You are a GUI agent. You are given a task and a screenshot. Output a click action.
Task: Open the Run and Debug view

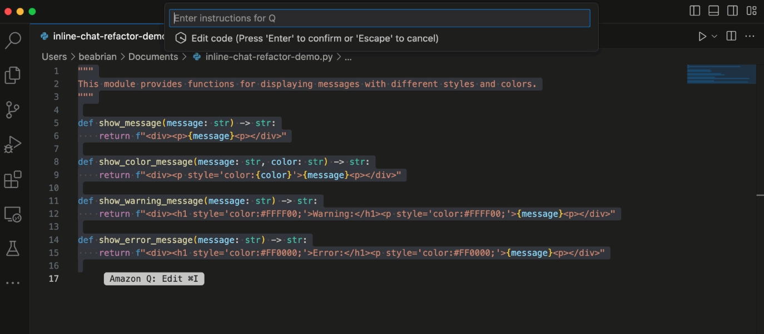(13, 144)
